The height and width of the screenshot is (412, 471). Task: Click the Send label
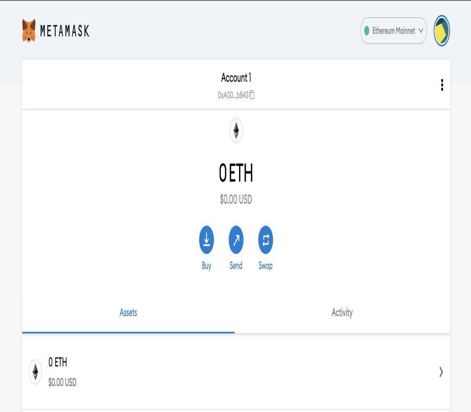pyautogui.click(x=236, y=265)
